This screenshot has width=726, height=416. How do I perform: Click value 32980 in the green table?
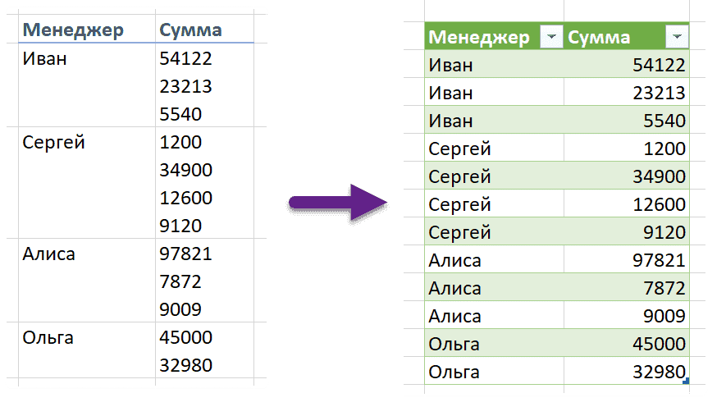(659, 372)
